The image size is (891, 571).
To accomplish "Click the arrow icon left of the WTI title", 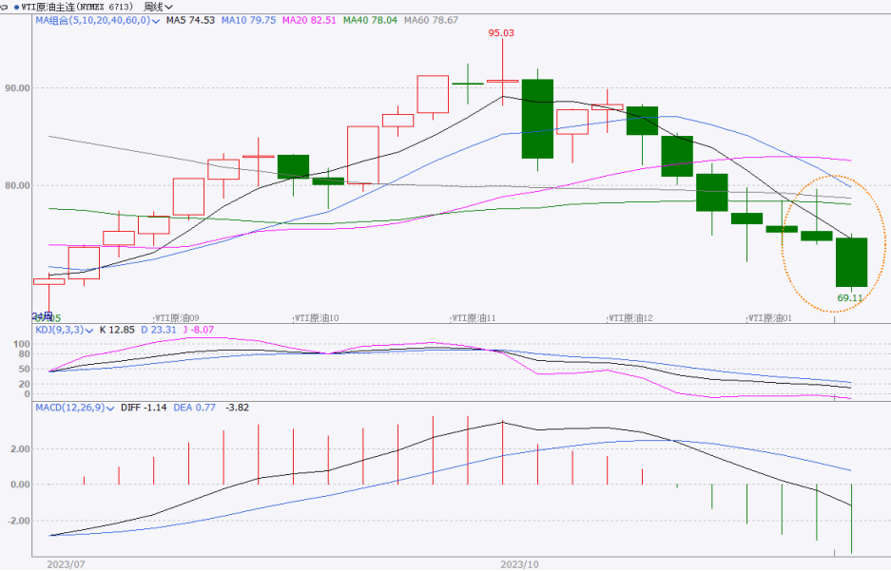I will point(4,6).
